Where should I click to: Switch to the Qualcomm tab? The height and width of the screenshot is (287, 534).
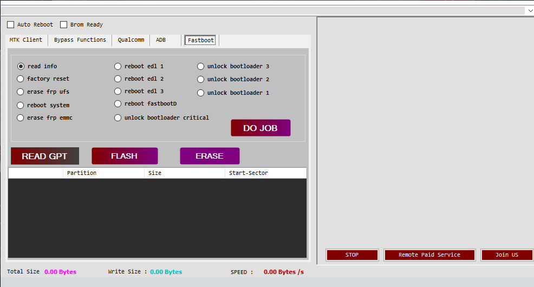coord(131,40)
